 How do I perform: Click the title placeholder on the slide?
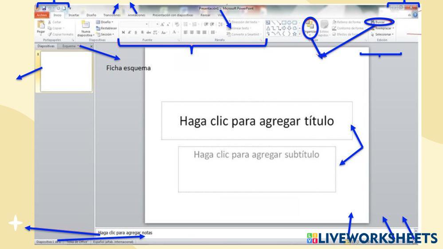[x=256, y=121]
